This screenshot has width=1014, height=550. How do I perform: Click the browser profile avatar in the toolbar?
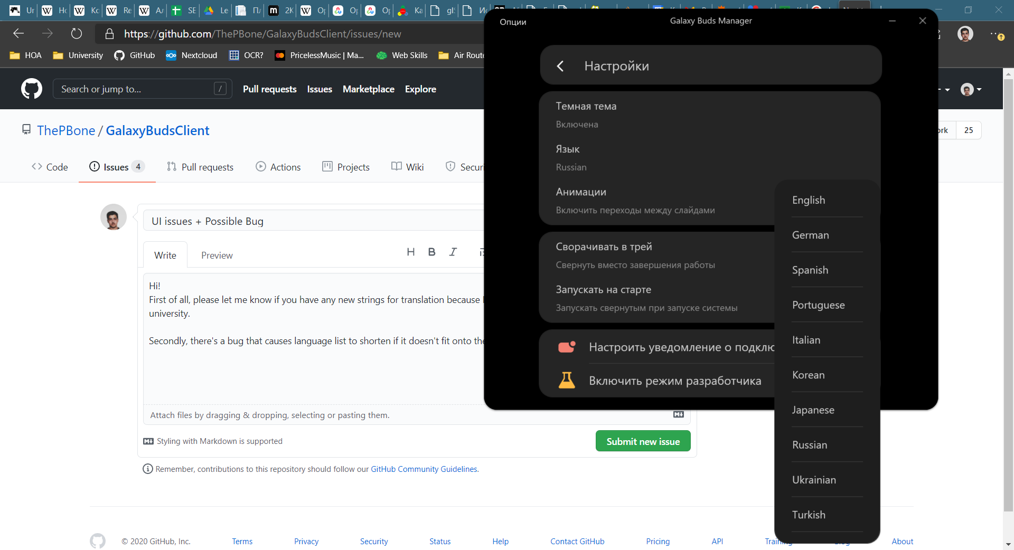coord(965,34)
